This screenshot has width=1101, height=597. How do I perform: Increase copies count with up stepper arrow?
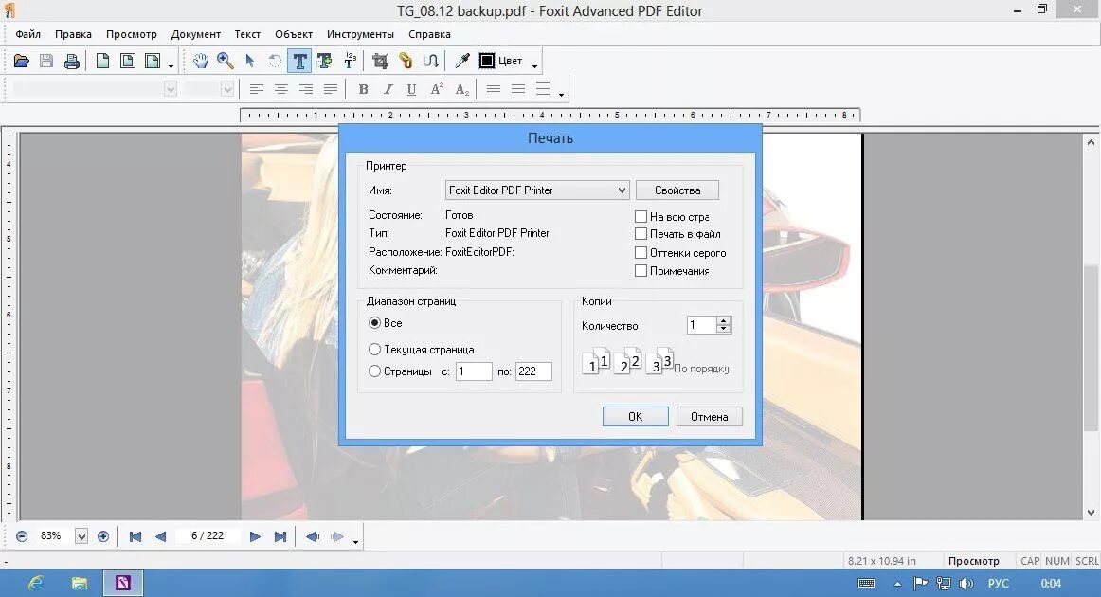[724, 321]
